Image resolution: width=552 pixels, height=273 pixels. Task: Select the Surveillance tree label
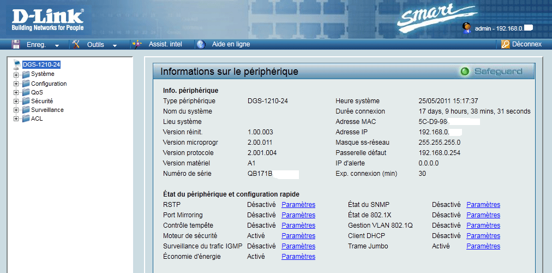tap(47, 110)
